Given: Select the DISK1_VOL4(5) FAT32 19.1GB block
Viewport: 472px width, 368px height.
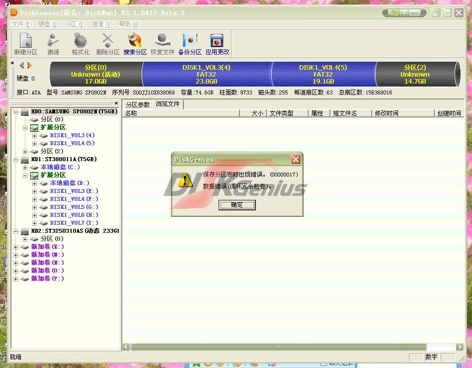Looking at the screenshot, I should (x=323, y=74).
